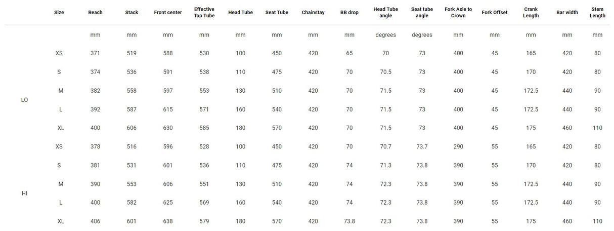Click the reach value 371

tap(95, 53)
